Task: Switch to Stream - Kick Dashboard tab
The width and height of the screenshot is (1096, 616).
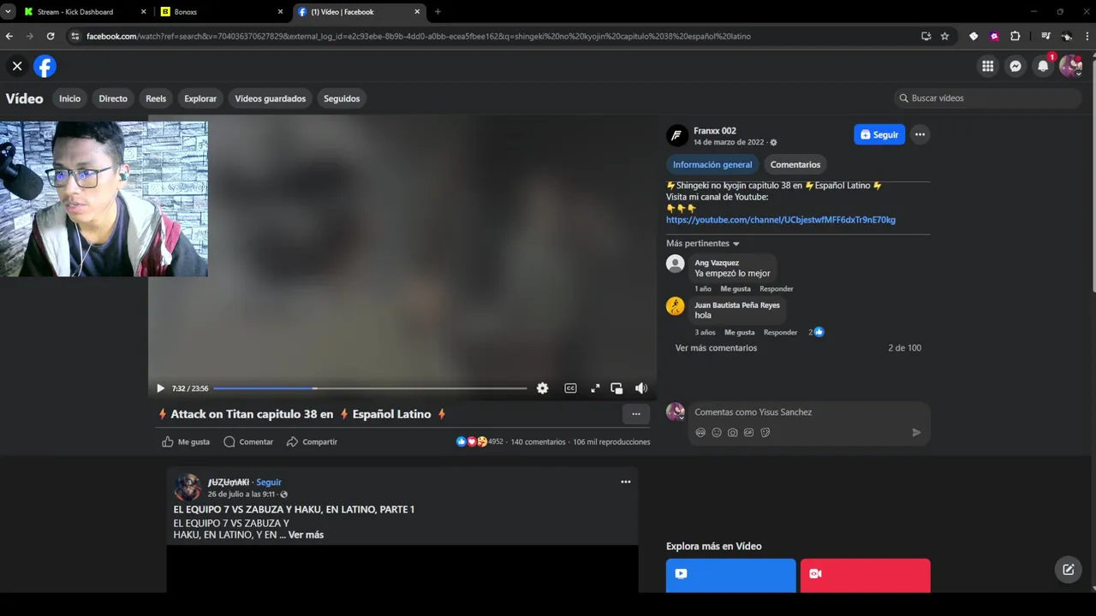Action: point(85,12)
